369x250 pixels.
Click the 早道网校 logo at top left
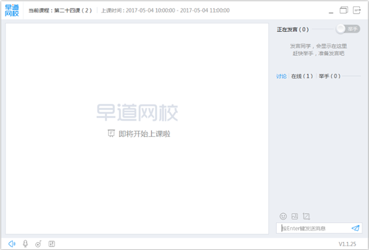(12, 10)
